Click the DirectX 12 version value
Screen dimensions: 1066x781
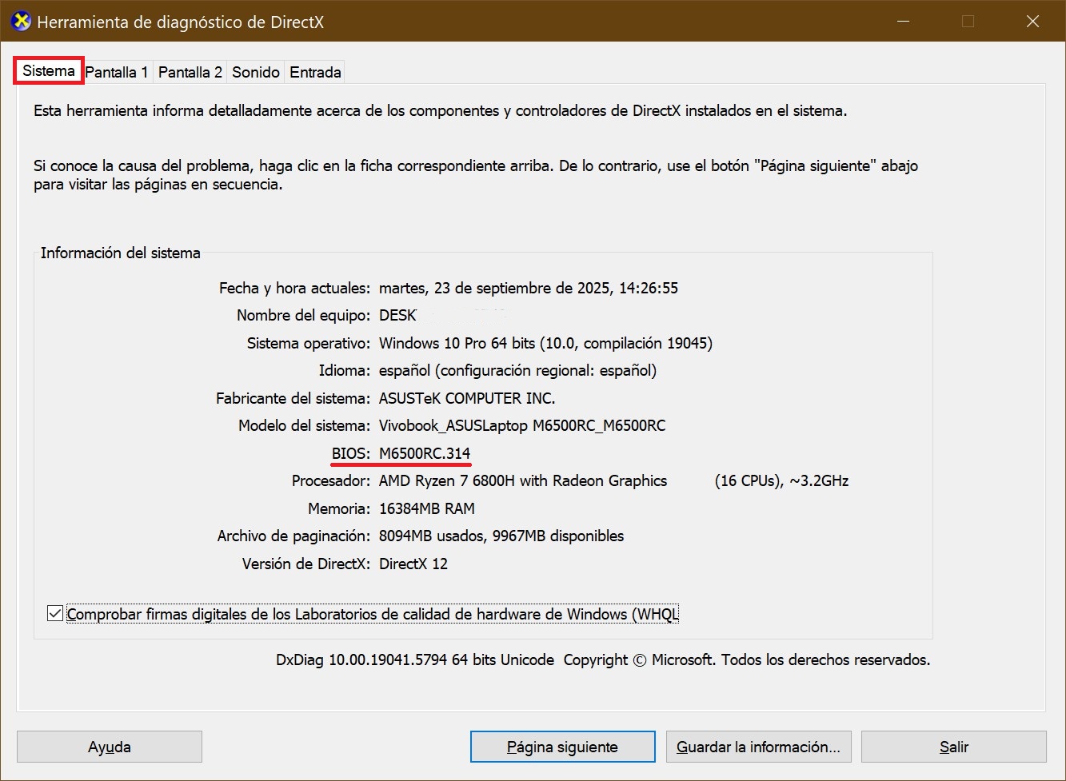click(x=413, y=564)
